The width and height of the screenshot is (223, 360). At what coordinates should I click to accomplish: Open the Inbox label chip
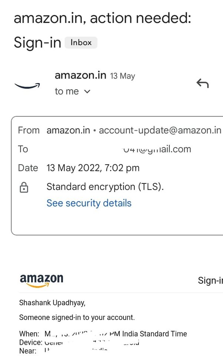click(x=80, y=42)
